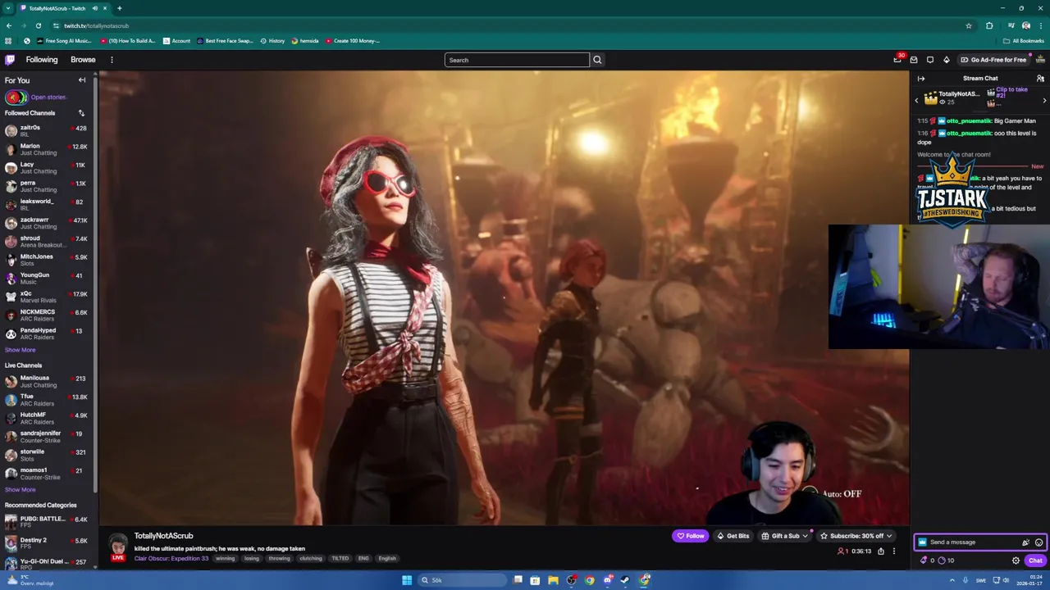The image size is (1050, 590).
Task: Click the TILTED stream tag
Action: click(340, 558)
